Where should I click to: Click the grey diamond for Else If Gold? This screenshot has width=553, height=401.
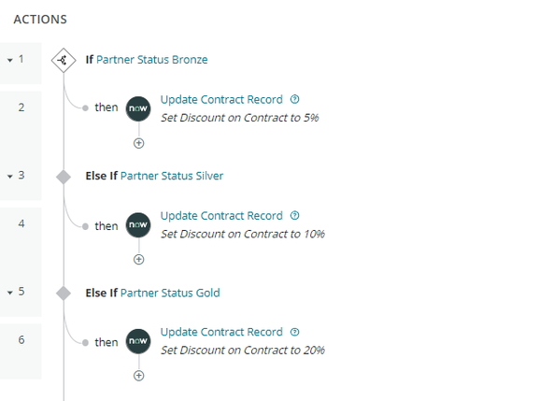click(64, 294)
